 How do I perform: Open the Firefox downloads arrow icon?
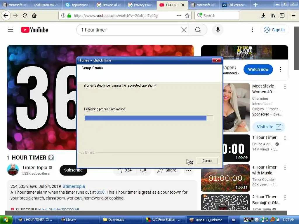(x=263, y=15)
